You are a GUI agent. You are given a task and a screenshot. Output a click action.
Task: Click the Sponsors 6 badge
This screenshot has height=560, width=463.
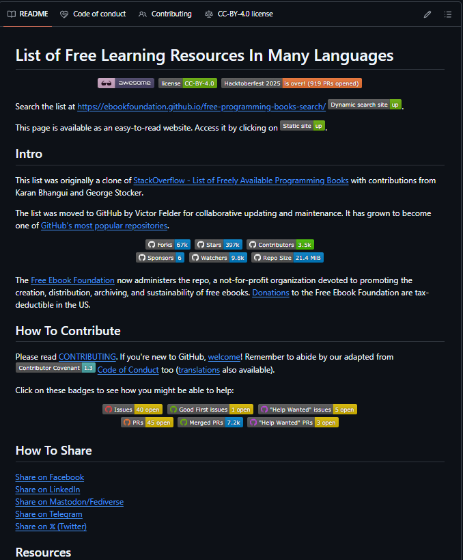click(x=160, y=258)
